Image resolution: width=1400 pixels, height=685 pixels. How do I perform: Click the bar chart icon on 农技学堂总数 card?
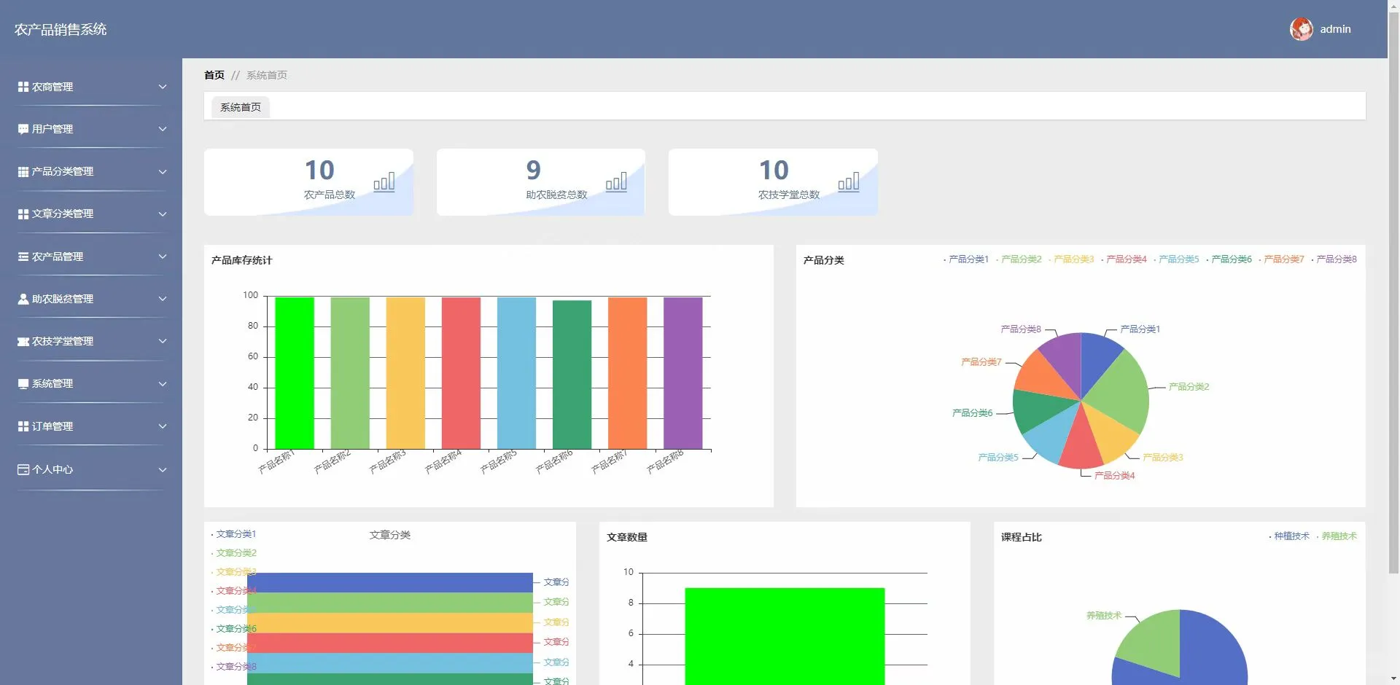[848, 182]
